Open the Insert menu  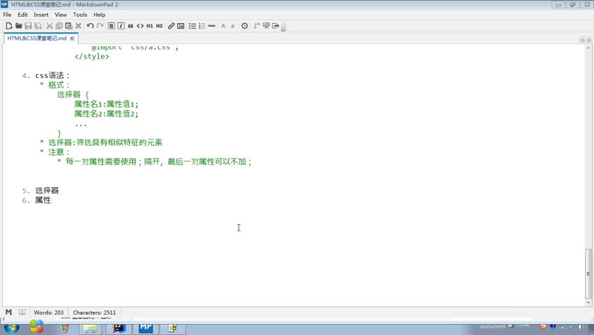(x=41, y=15)
